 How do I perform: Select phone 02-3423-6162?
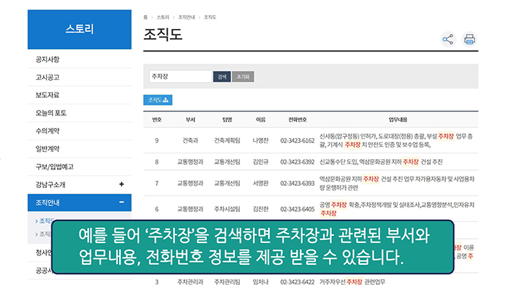pos(297,141)
